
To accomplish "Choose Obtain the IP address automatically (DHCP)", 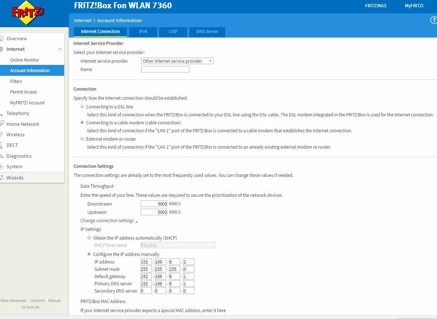I will click(89, 238).
